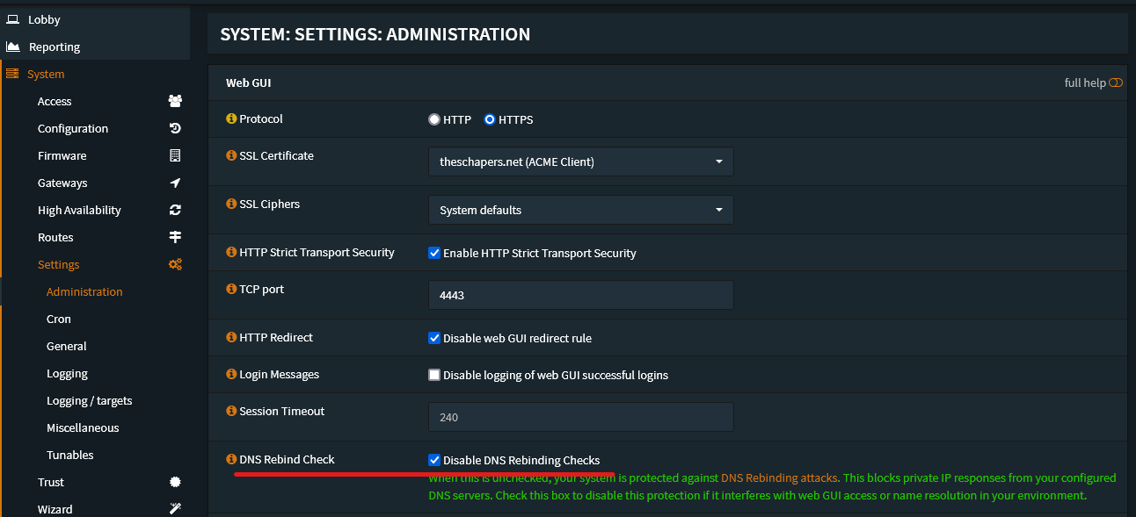Uncheck Enable HTTP Strict Transport Security
This screenshot has width=1136, height=517.
click(x=434, y=253)
